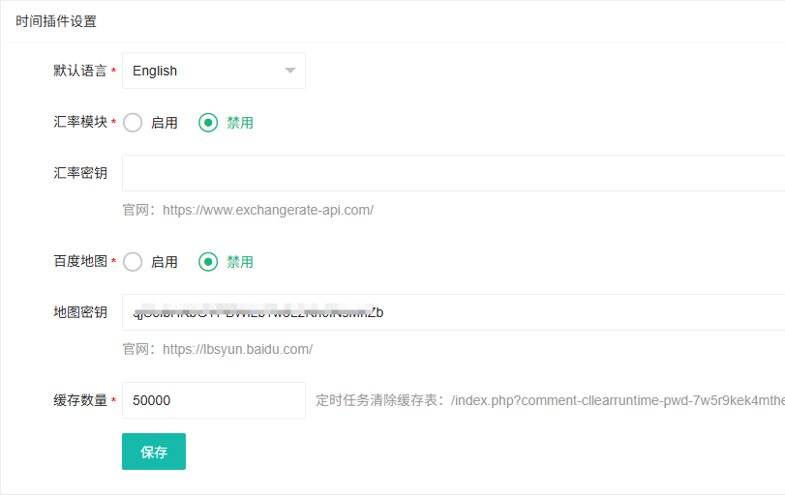This screenshot has height=495, width=785.
Task: Select 禁用 for 汇率模块
Action: point(208,123)
